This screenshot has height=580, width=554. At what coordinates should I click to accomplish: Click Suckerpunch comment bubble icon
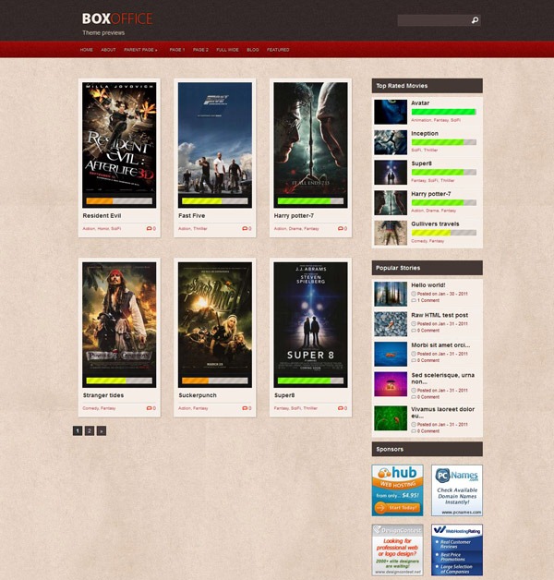(x=245, y=408)
